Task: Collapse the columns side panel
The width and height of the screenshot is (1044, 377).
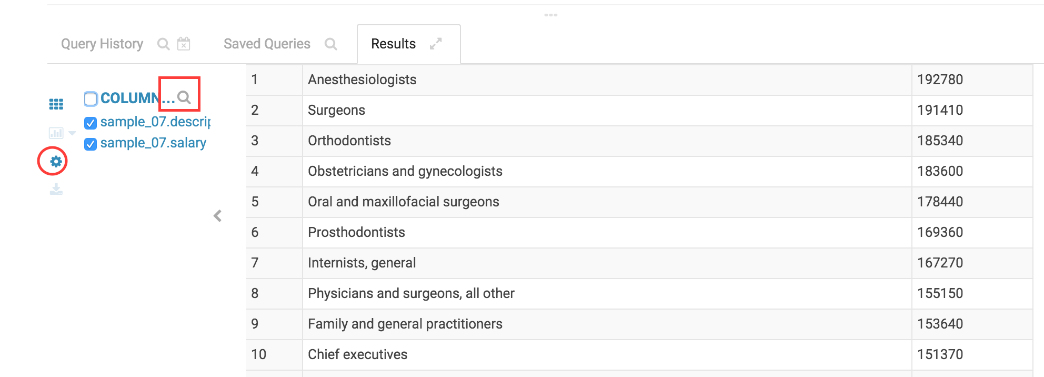Action: 218,216
